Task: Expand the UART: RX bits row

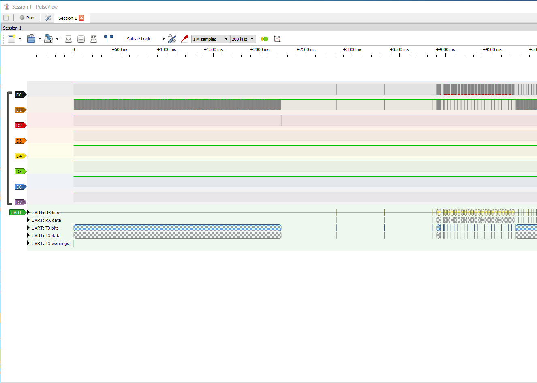Action: click(29, 213)
